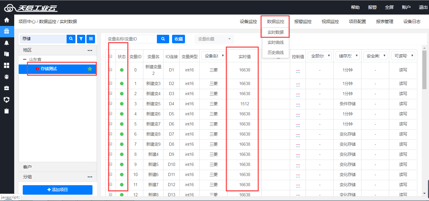Toggle the select-all checkbox in table header
The height and width of the screenshot is (201, 429).
point(110,57)
